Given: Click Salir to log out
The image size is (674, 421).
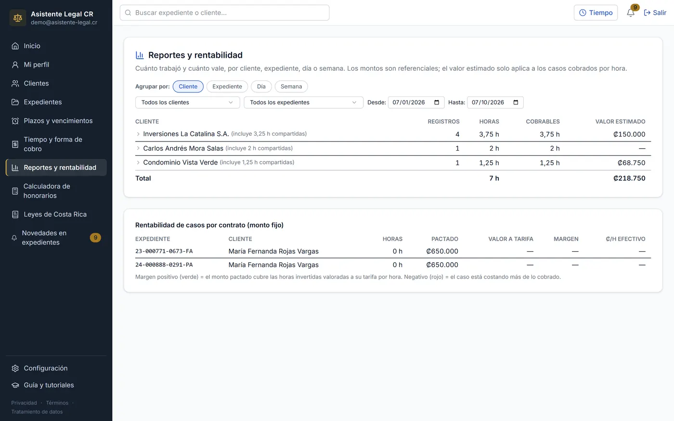Looking at the screenshot, I should click(x=655, y=13).
